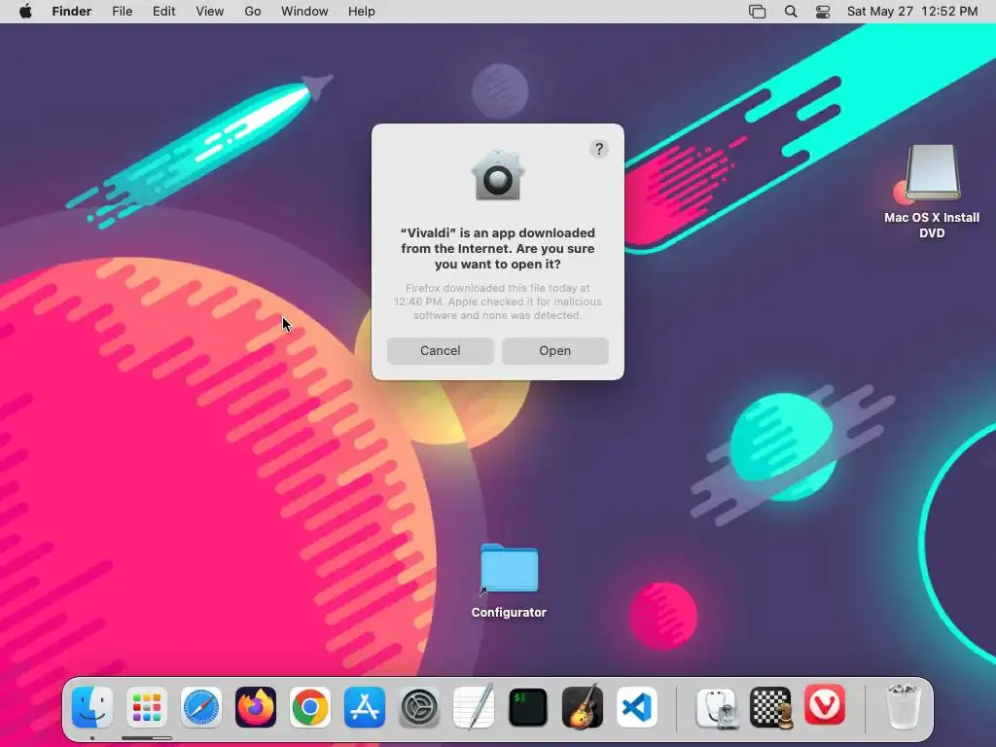The height and width of the screenshot is (747, 996).
Task: Click the help question mark button
Action: pyautogui.click(x=599, y=149)
